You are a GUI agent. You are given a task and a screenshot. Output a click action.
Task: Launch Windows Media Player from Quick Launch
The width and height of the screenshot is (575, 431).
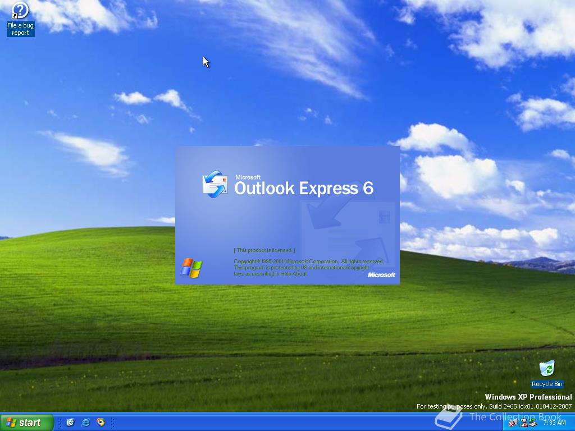[101, 423]
